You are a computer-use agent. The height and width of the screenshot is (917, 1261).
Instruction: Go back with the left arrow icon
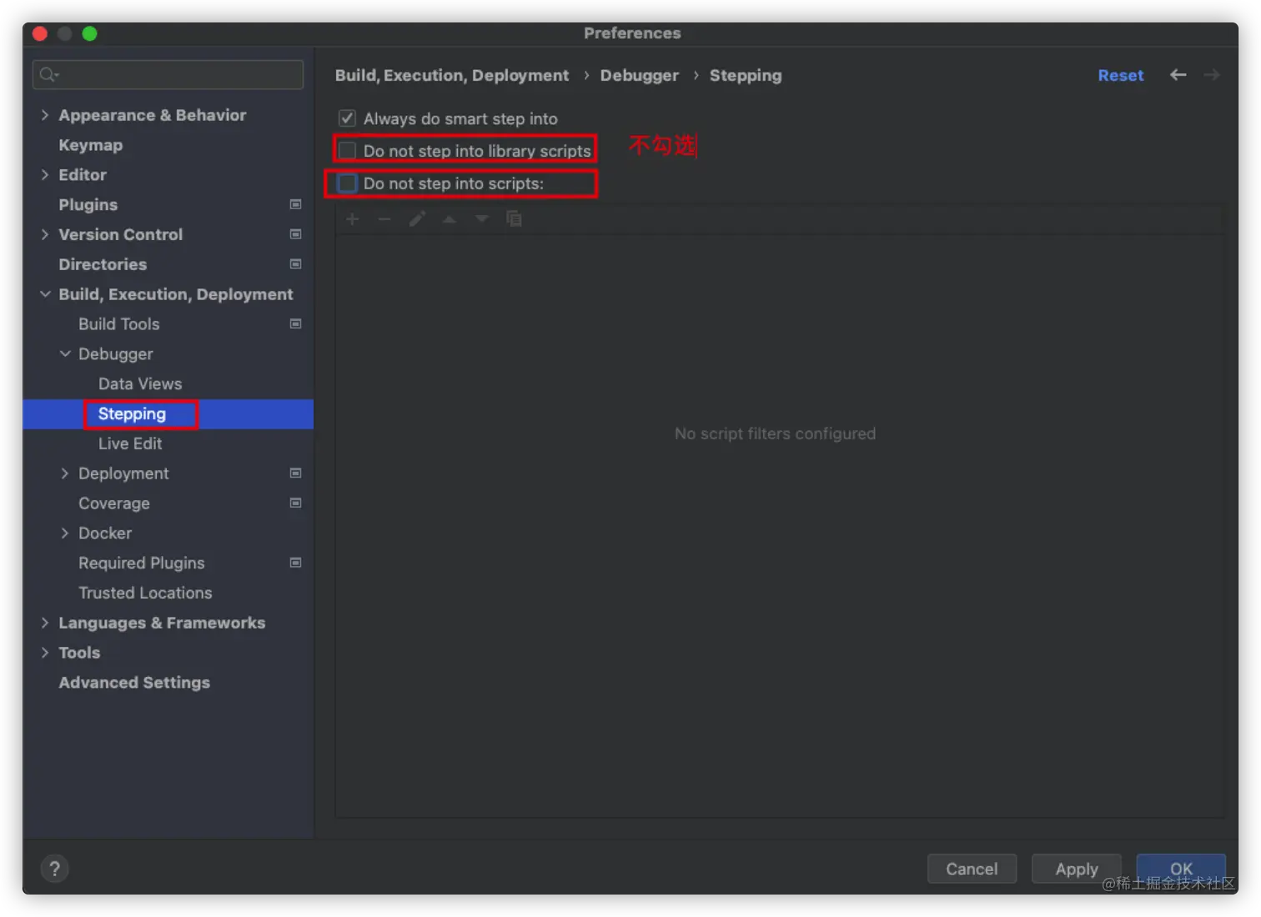point(1178,75)
